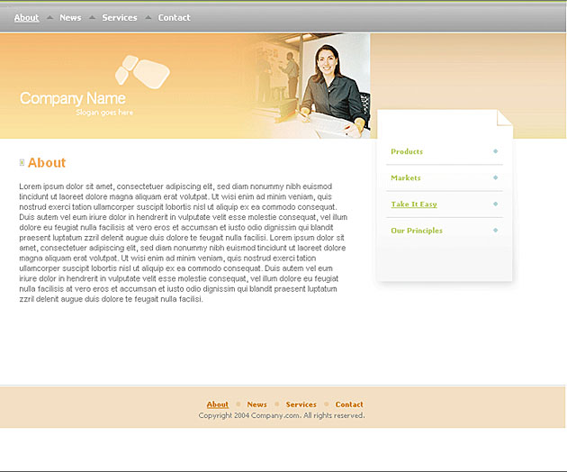Open the News link in the footer

(257, 404)
